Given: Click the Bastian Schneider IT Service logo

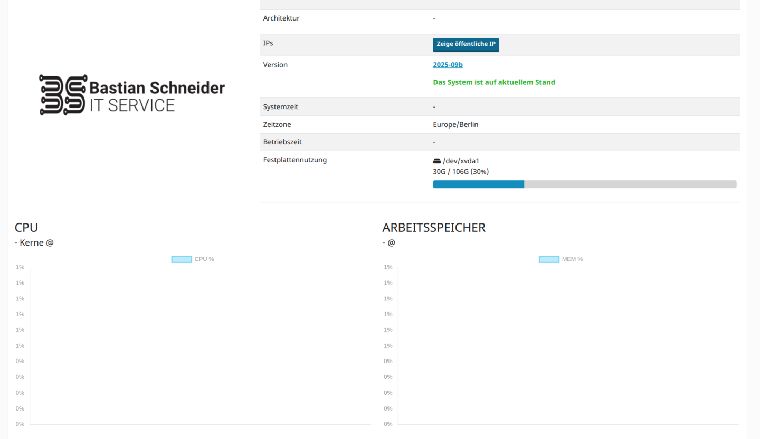Looking at the screenshot, I should [132, 95].
